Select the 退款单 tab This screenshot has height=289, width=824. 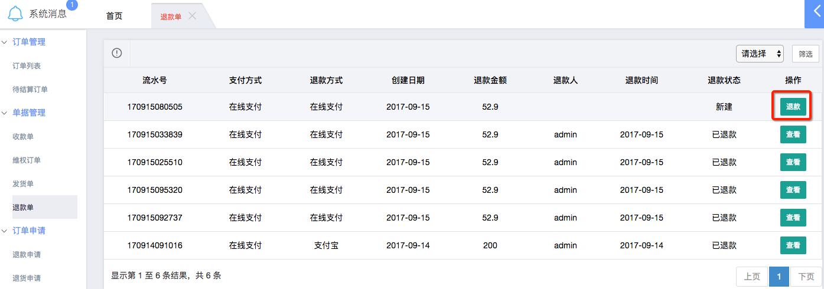pos(171,17)
